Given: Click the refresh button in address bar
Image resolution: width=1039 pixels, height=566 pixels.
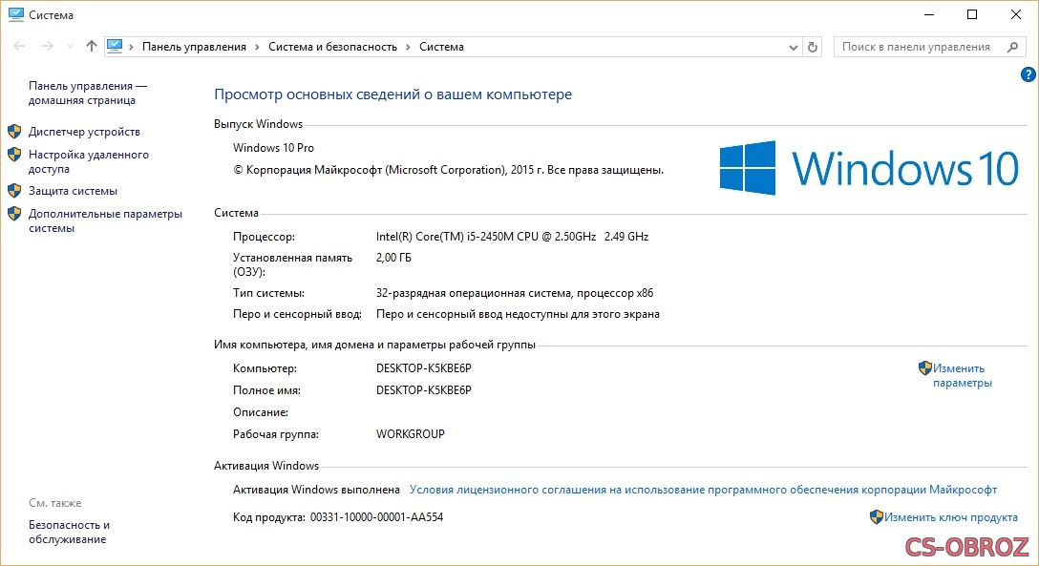Looking at the screenshot, I should point(813,47).
